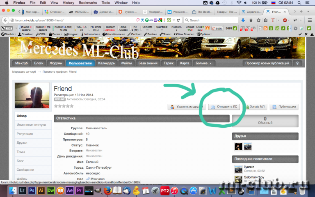Open the Firefox History menu
Viewport: 315px width, 197px height.
tap(68, 3)
